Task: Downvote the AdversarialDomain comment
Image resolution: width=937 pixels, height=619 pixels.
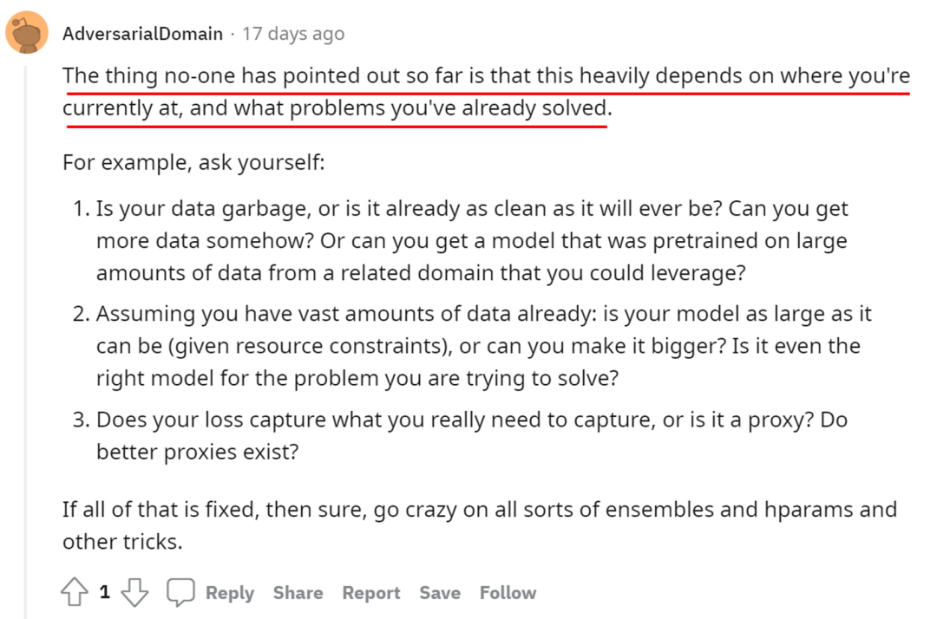Action: point(134,593)
